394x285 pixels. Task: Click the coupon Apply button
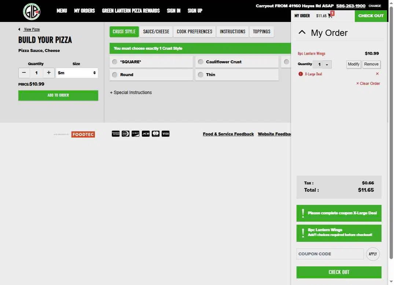pos(373,254)
